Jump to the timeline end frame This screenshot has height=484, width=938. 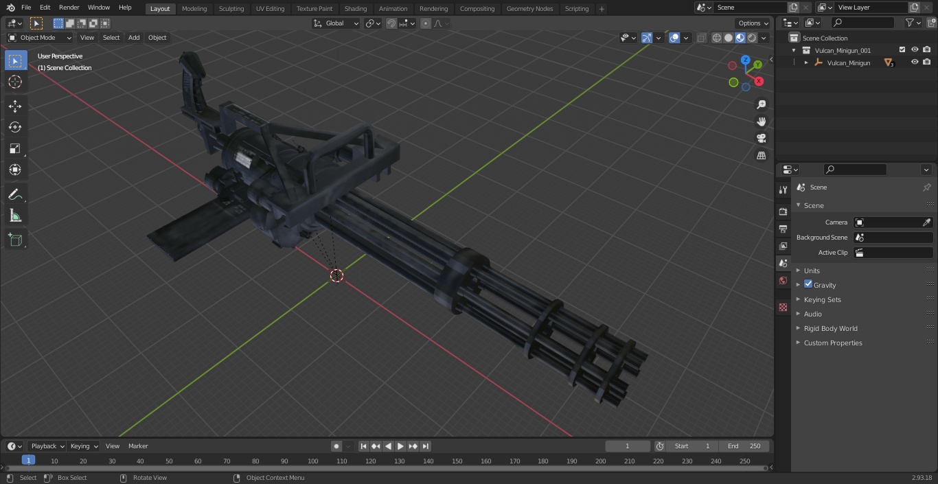pyautogui.click(x=426, y=446)
